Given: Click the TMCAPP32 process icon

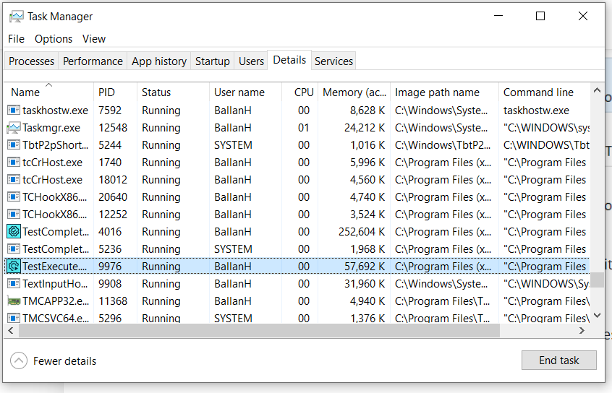Looking at the screenshot, I should pyautogui.click(x=14, y=301).
